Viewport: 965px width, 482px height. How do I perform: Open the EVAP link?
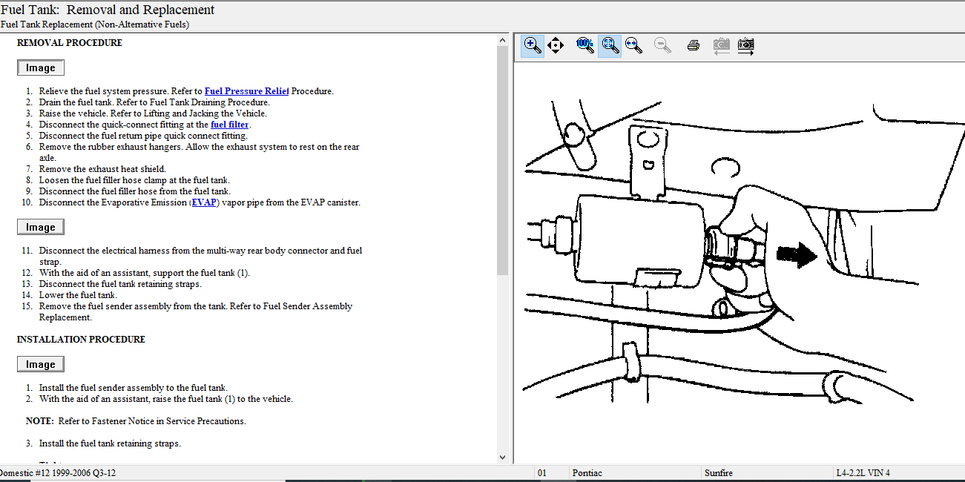pos(205,202)
